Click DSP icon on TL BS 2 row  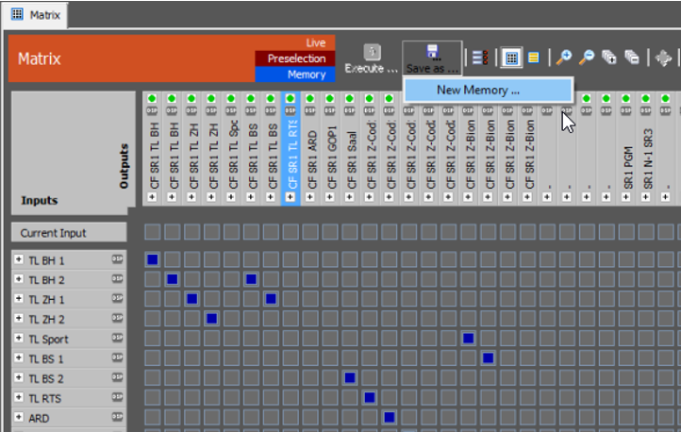coord(117,377)
